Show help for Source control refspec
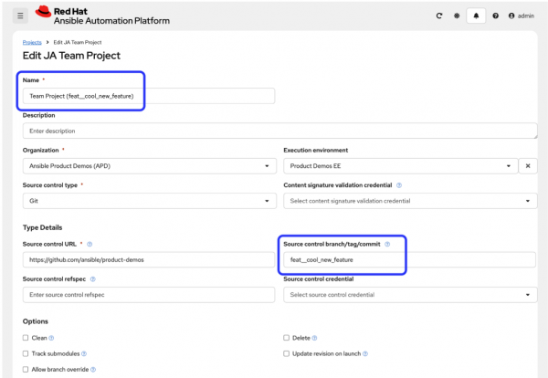The width and height of the screenshot is (548, 378). 92,279
